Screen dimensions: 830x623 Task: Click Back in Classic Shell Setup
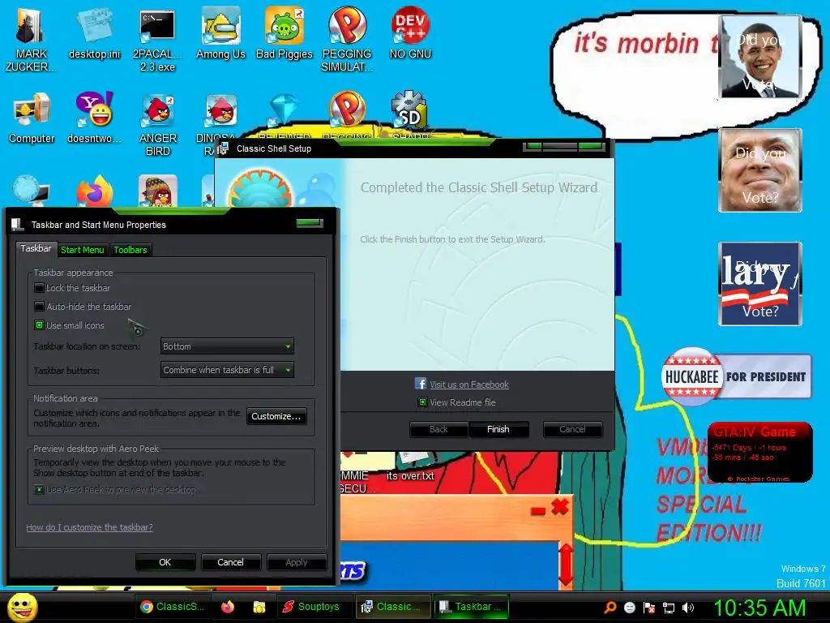point(439,429)
